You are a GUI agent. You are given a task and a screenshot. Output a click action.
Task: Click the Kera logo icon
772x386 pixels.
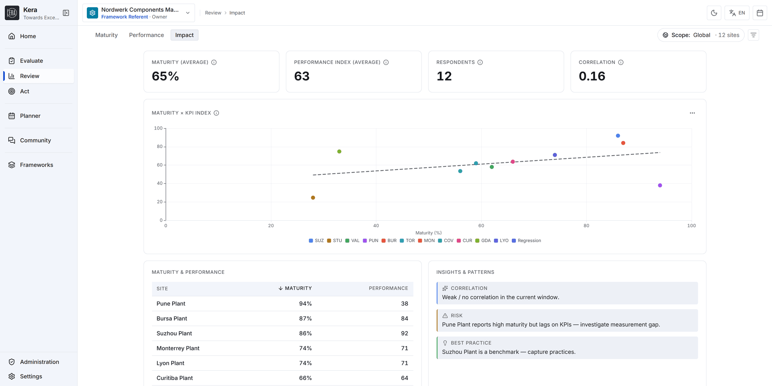point(12,13)
